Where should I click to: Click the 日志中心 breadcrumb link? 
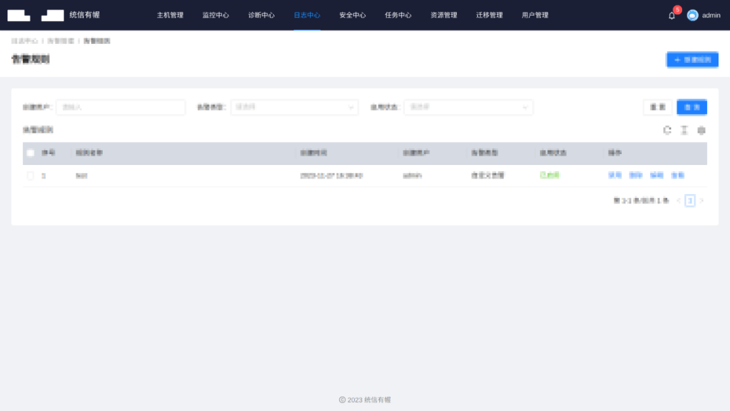[x=25, y=41]
